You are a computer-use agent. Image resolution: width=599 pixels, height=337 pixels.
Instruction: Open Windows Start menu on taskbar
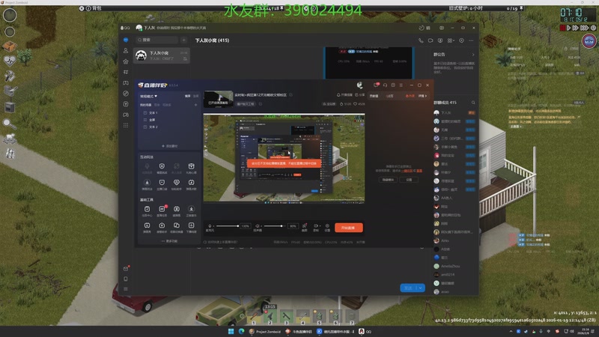click(231, 331)
